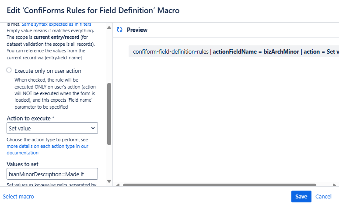Click the dialog title 'Edit ConfiForms Rules' text
339x205 pixels.
click(93, 10)
